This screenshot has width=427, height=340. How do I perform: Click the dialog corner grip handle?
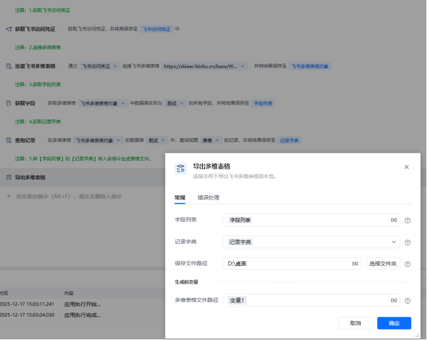(417, 335)
